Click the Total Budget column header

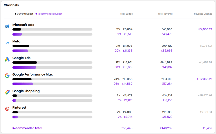tap(127, 14)
